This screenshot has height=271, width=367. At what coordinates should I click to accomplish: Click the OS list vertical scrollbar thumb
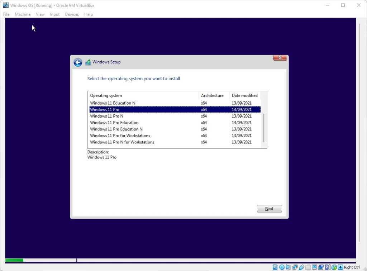(264, 128)
